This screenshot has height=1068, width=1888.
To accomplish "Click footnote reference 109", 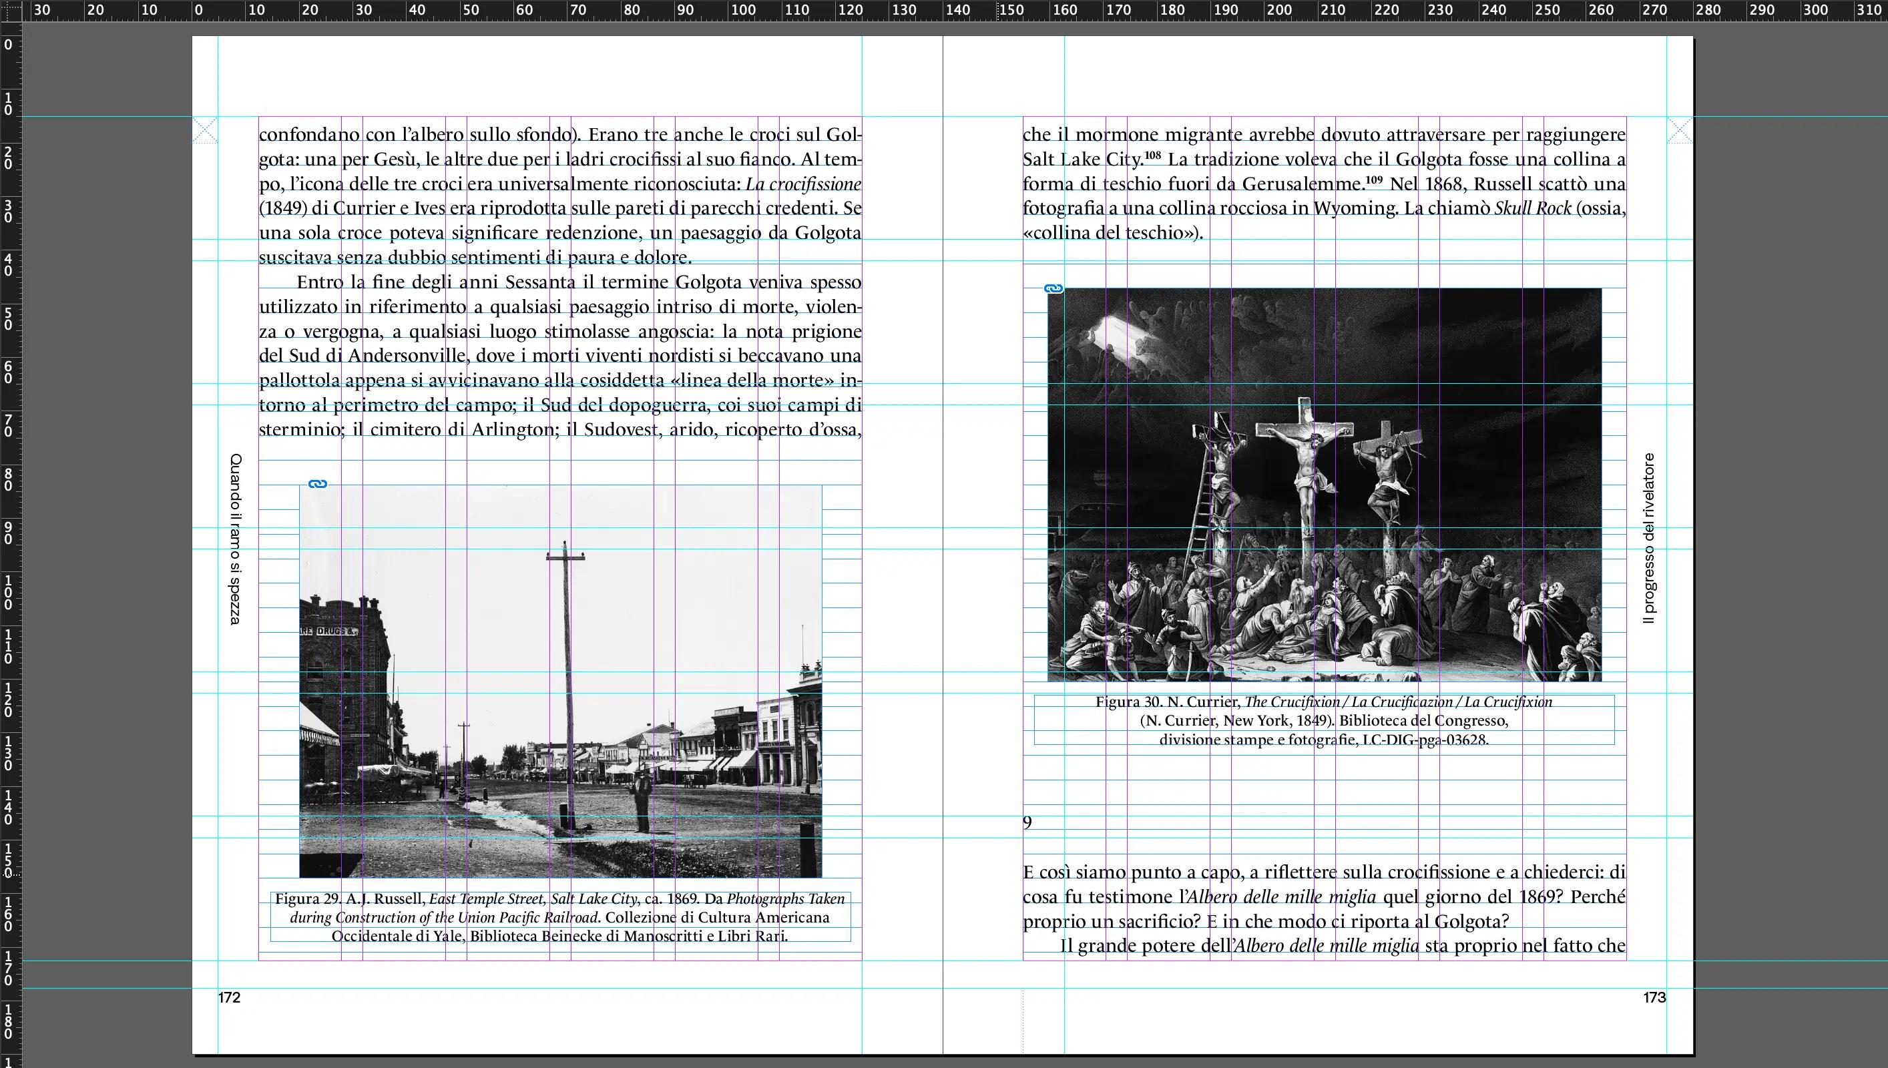I will [1373, 180].
